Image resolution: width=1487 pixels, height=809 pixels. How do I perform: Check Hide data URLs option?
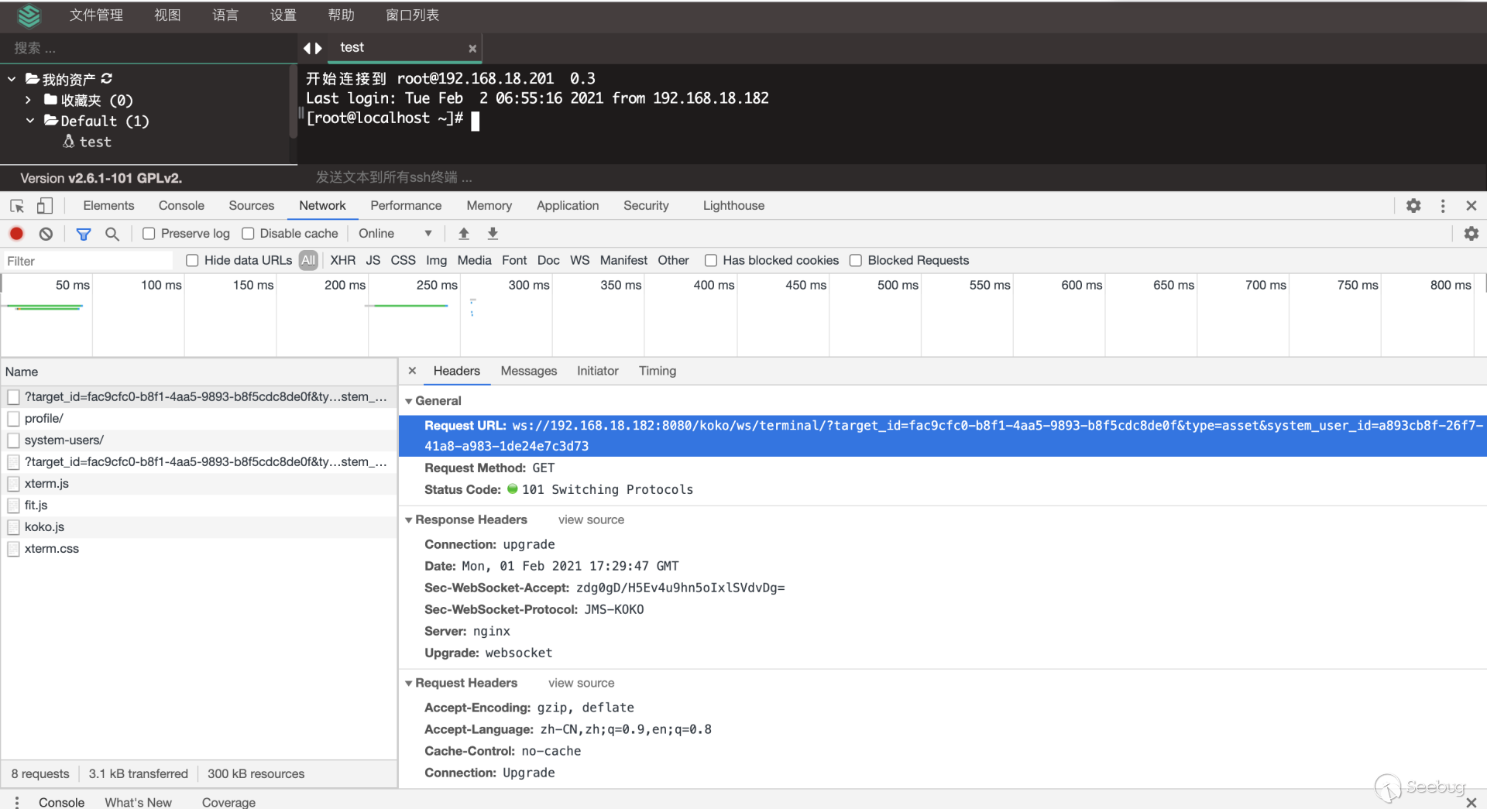[192, 261]
